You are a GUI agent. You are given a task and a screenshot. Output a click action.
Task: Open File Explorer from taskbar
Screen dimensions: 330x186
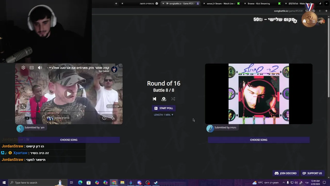pyautogui.click(x=122, y=183)
